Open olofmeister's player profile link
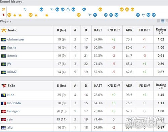 point(16,39)
